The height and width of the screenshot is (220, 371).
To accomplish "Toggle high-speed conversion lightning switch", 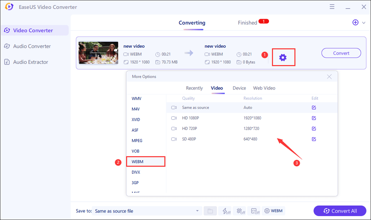I will coord(225,211).
